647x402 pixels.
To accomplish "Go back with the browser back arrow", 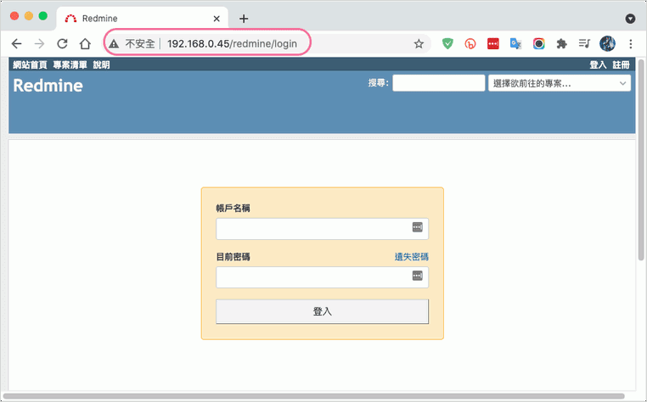I will click(16, 44).
